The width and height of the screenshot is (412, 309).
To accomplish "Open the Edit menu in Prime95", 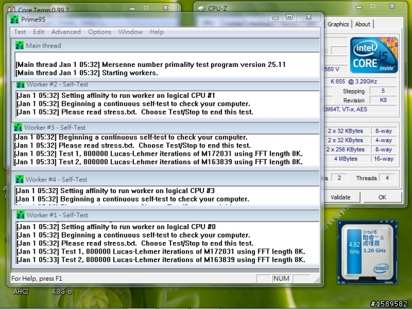I will [x=39, y=32].
